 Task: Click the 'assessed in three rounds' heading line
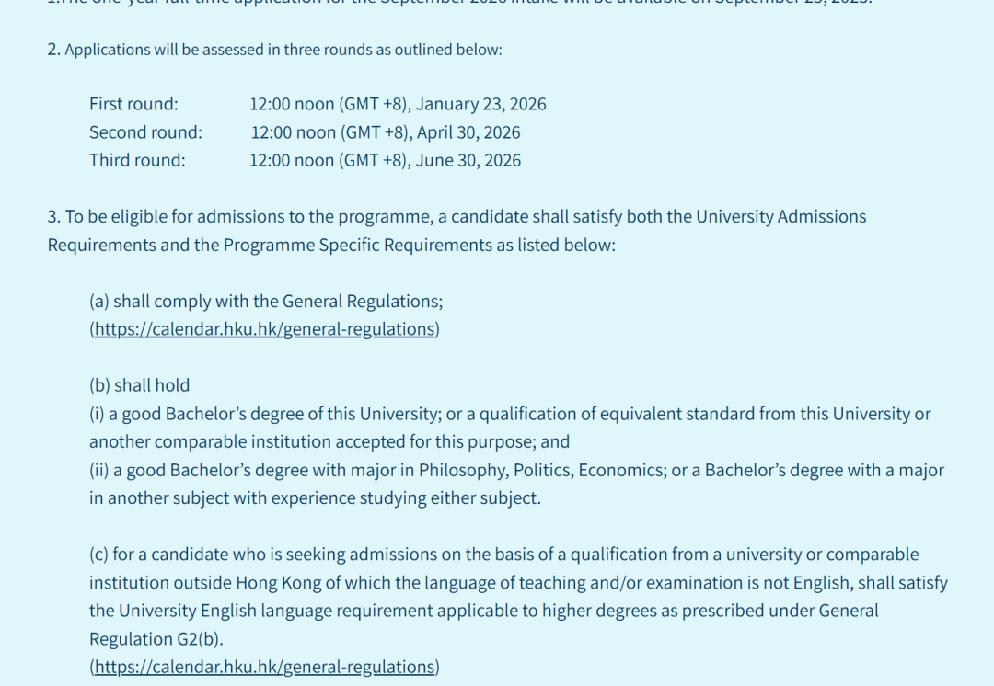click(x=275, y=50)
